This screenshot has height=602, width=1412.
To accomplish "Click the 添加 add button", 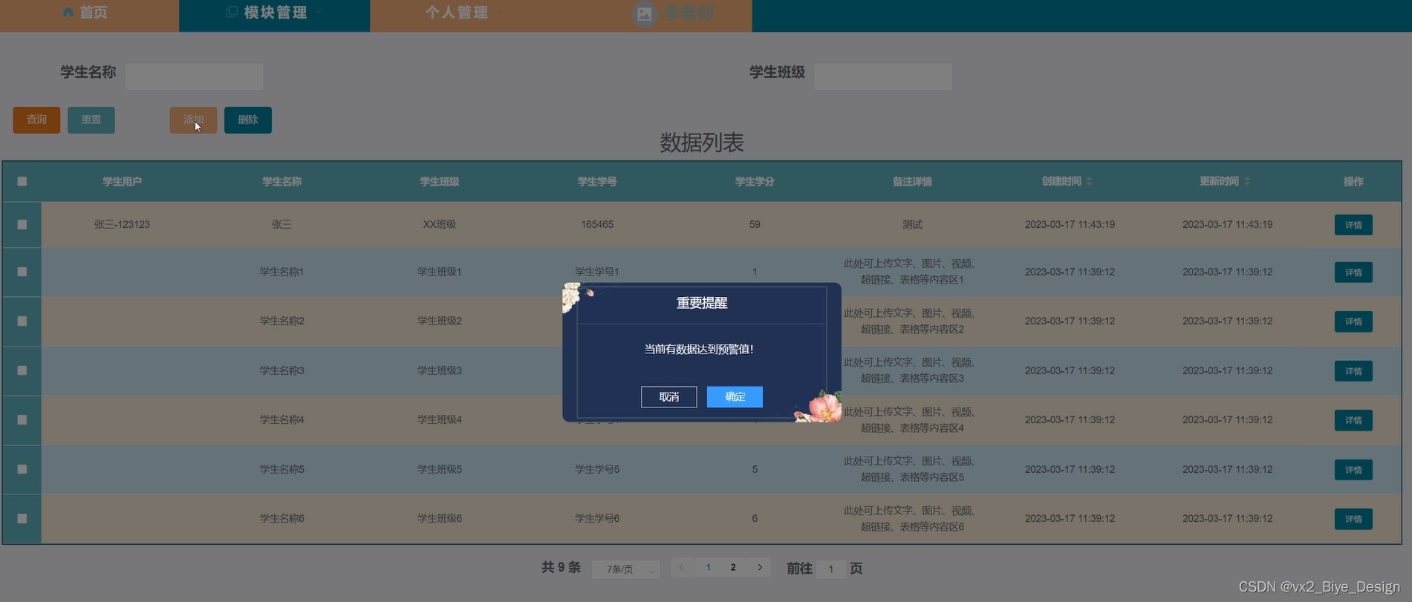I will pos(193,120).
